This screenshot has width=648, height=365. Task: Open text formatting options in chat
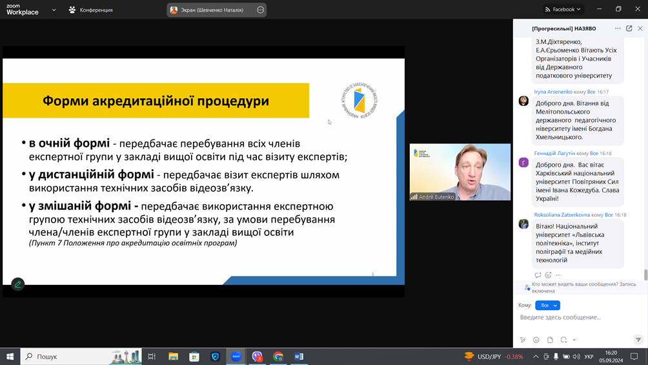[x=523, y=340]
